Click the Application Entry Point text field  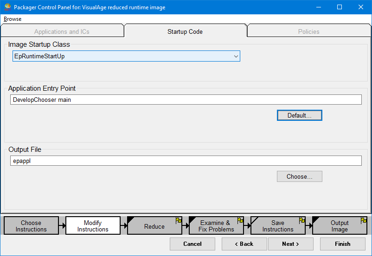point(186,100)
